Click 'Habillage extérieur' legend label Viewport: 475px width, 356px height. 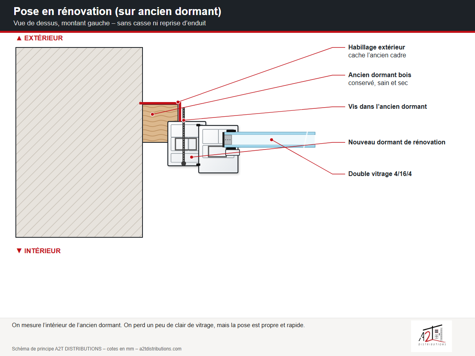(x=376, y=47)
